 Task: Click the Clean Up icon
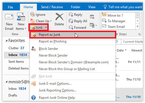33,21
